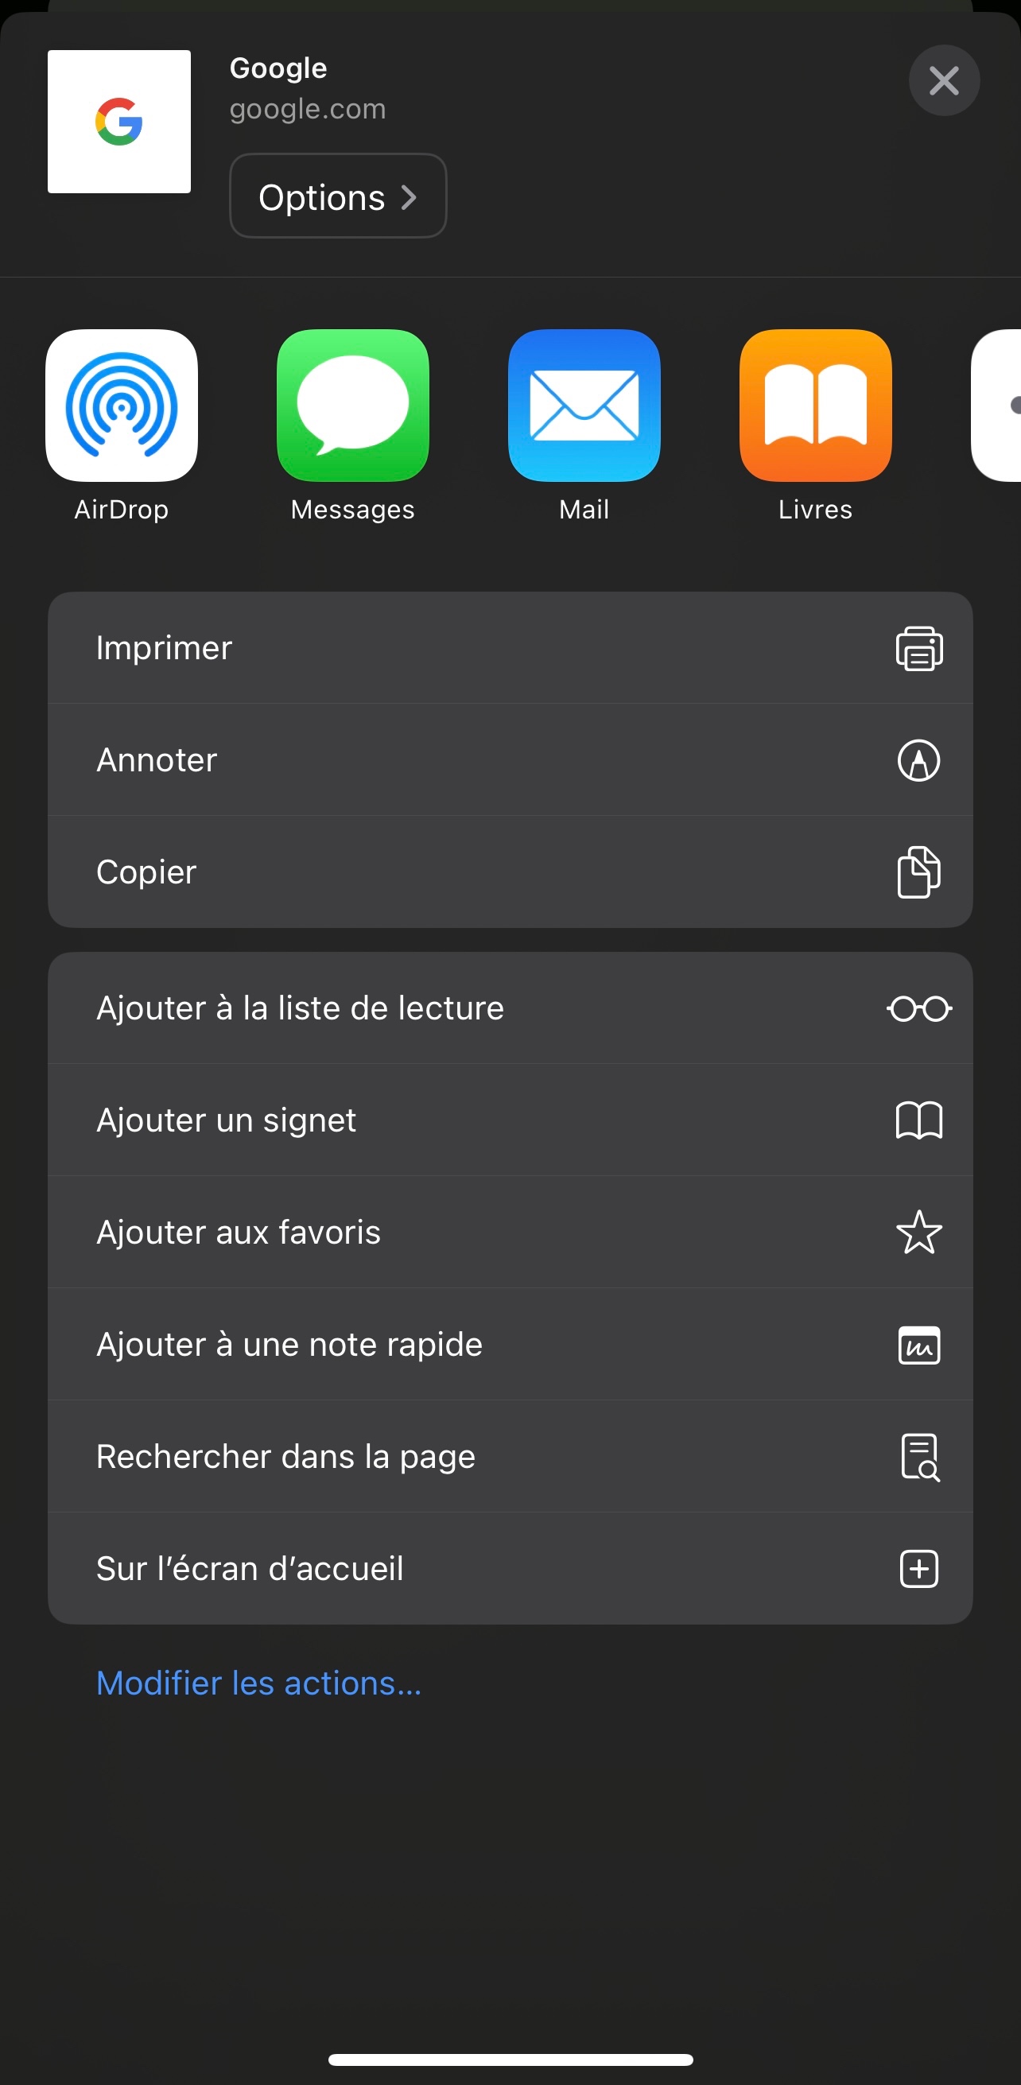Open the Messages app icon
Viewport: 1021px width, 2085px height.
[x=352, y=405]
